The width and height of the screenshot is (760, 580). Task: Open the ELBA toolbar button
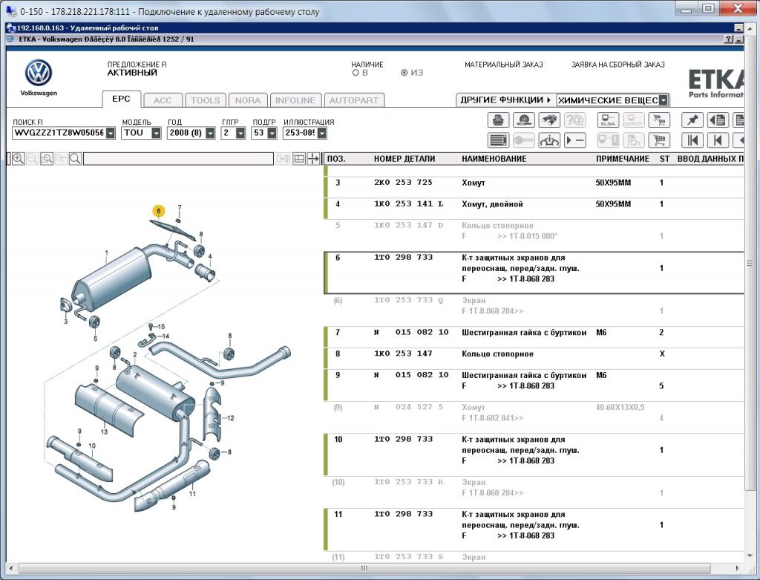click(608, 120)
